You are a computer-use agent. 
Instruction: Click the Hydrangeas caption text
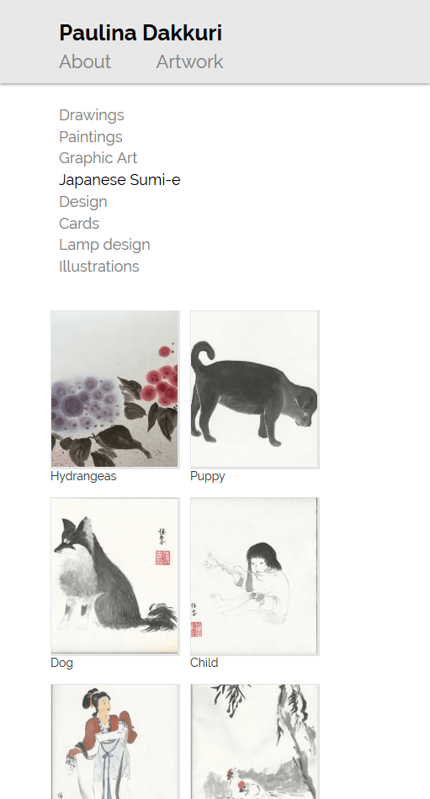pyautogui.click(x=83, y=476)
